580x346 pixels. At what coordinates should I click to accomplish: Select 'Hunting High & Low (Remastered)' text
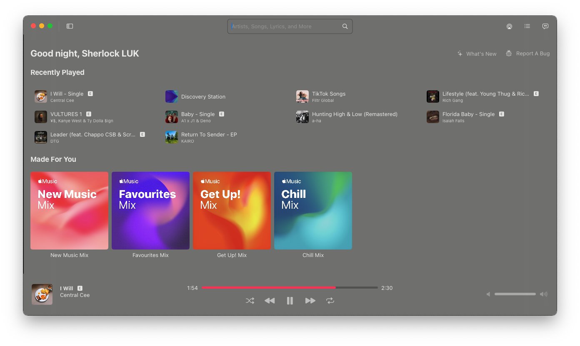click(355, 114)
